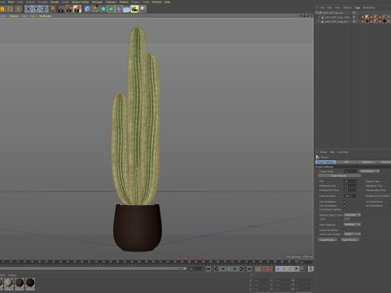
Task: Add a Camera object icon
Action: pos(134,9)
